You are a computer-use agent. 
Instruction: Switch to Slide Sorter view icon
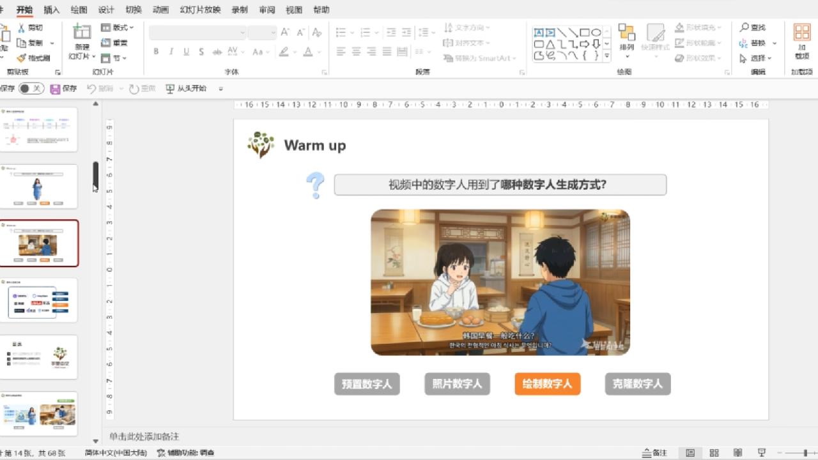[x=714, y=453]
